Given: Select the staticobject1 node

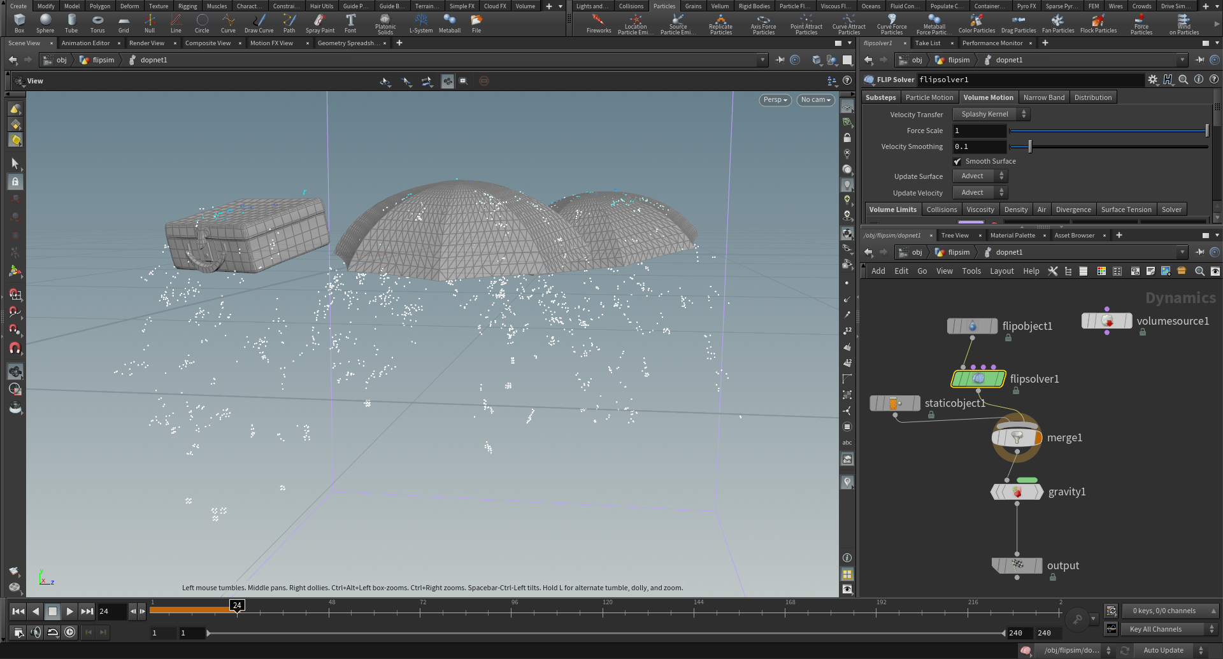Looking at the screenshot, I should (x=895, y=403).
